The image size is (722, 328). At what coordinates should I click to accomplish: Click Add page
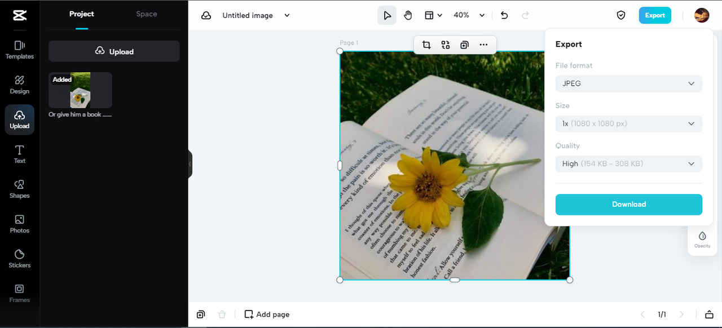click(x=267, y=314)
